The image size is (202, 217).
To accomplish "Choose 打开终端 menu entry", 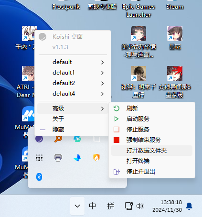I will click(152, 161).
